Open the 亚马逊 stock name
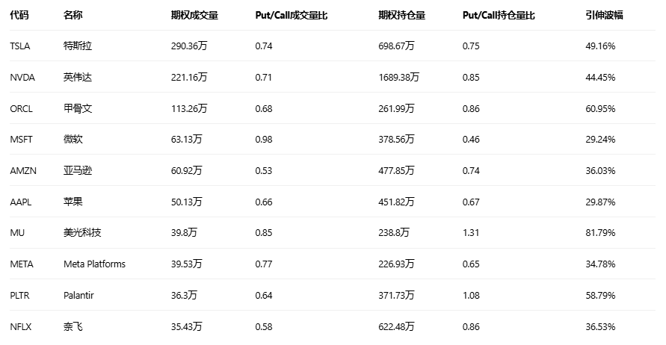This screenshot has width=666, height=345. click(78, 171)
